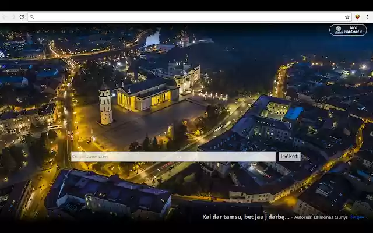Click the address bar field
This screenshot has height=233, width=373.
(x=189, y=17)
